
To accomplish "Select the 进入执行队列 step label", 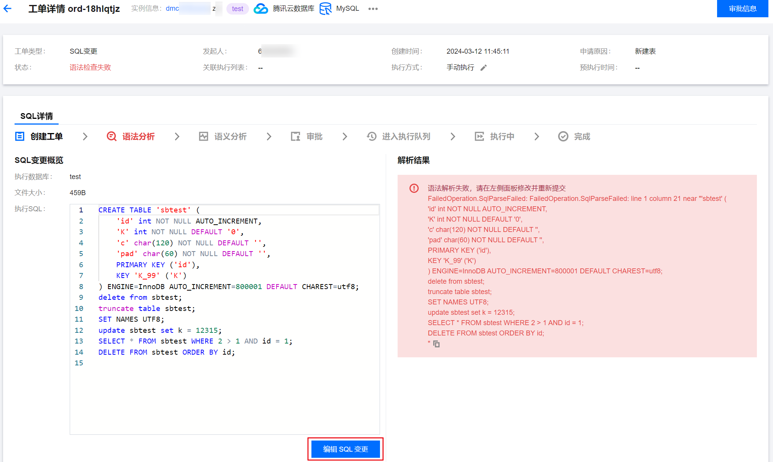I will pos(406,136).
